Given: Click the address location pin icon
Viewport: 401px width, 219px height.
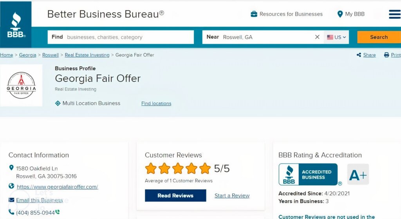Looking at the screenshot, I should tap(11, 168).
